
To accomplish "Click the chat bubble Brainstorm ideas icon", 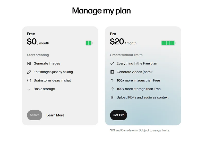I will (29, 80).
